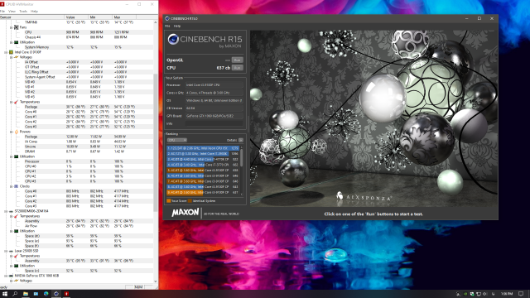The height and width of the screenshot is (298, 530).
Task: Click Cinebench ranking list scrollbar
Action: [x=241, y=157]
